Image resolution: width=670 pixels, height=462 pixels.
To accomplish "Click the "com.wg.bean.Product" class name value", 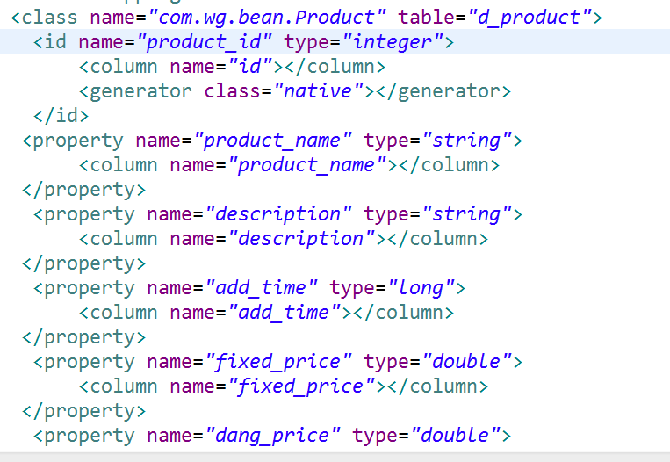I will (267, 18).
